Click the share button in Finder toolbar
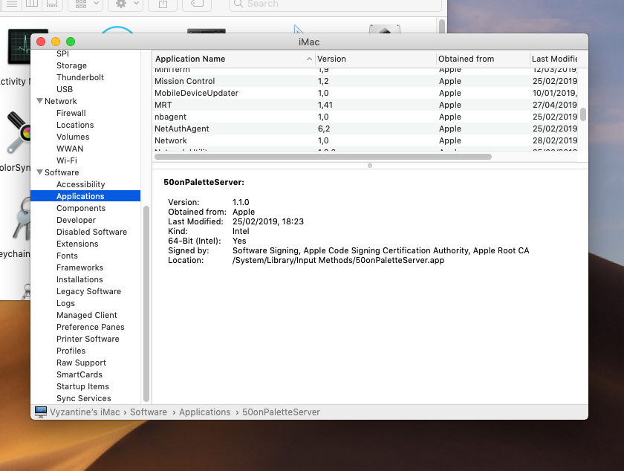 [x=163, y=4]
